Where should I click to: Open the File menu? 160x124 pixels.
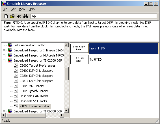tap(5, 9)
